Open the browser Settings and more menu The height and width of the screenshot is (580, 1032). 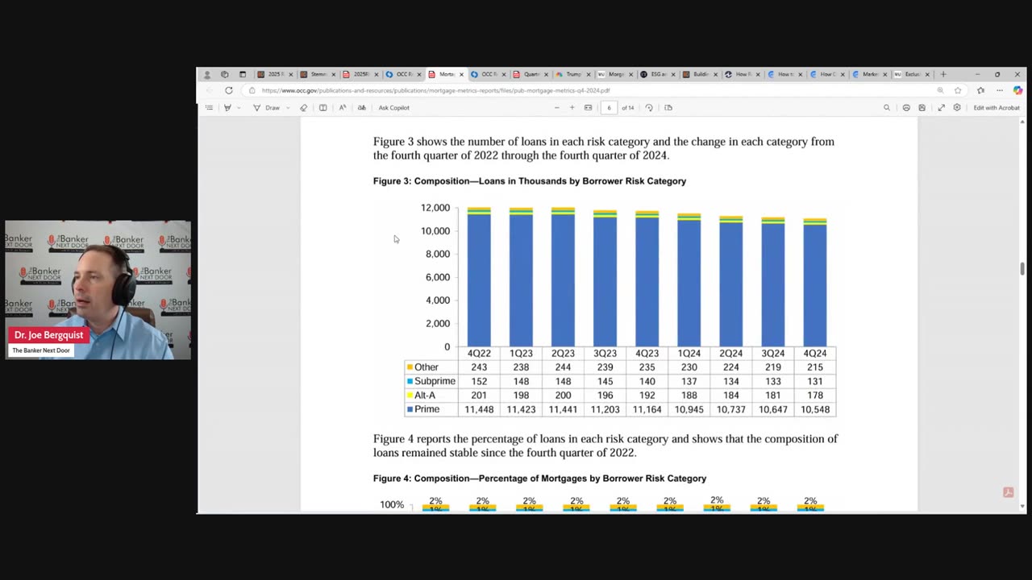click(999, 90)
